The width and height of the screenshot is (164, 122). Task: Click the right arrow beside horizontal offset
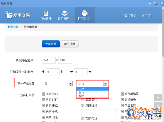pyautogui.click(x=90, y=72)
